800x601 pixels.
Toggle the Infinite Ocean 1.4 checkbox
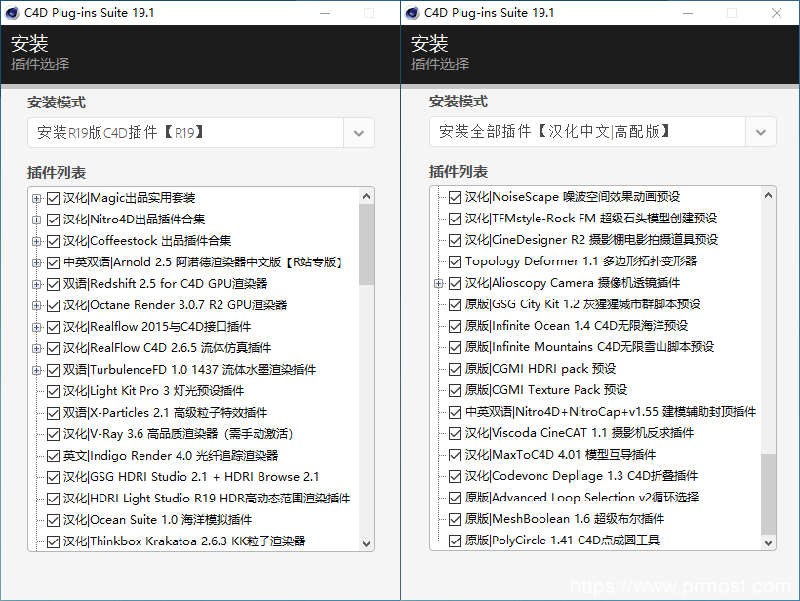click(455, 326)
